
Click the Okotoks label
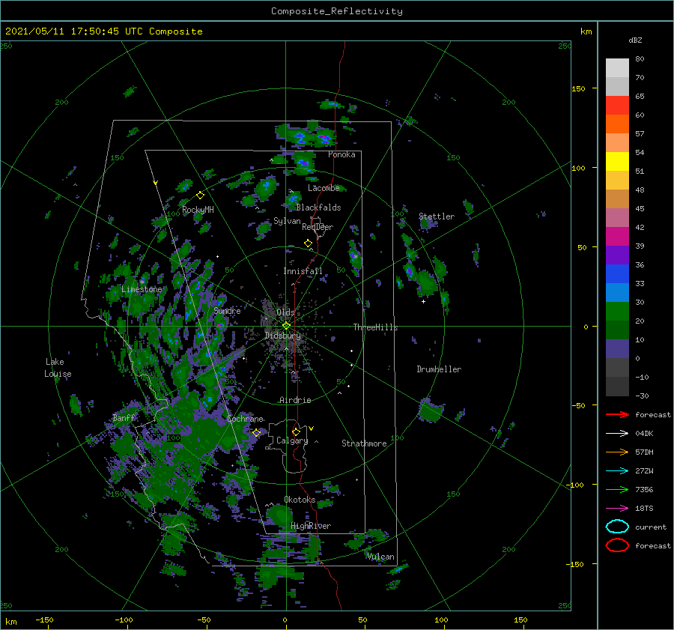[x=300, y=500]
